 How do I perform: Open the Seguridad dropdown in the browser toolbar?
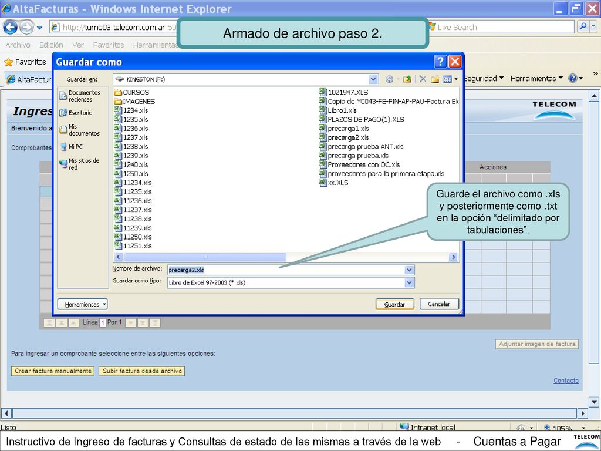484,78
